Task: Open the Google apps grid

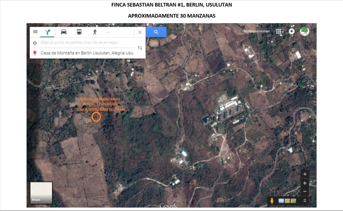Action: pos(279,31)
